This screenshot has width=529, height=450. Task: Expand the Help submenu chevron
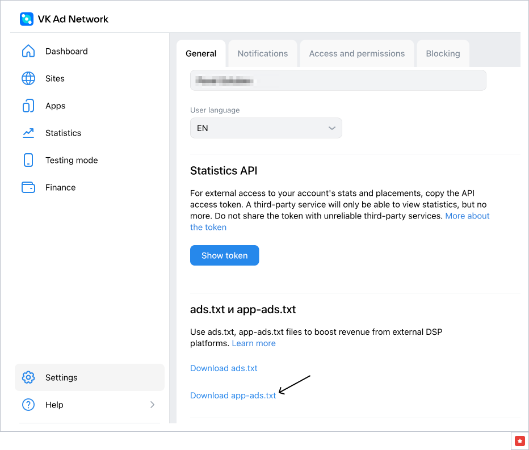click(x=152, y=405)
